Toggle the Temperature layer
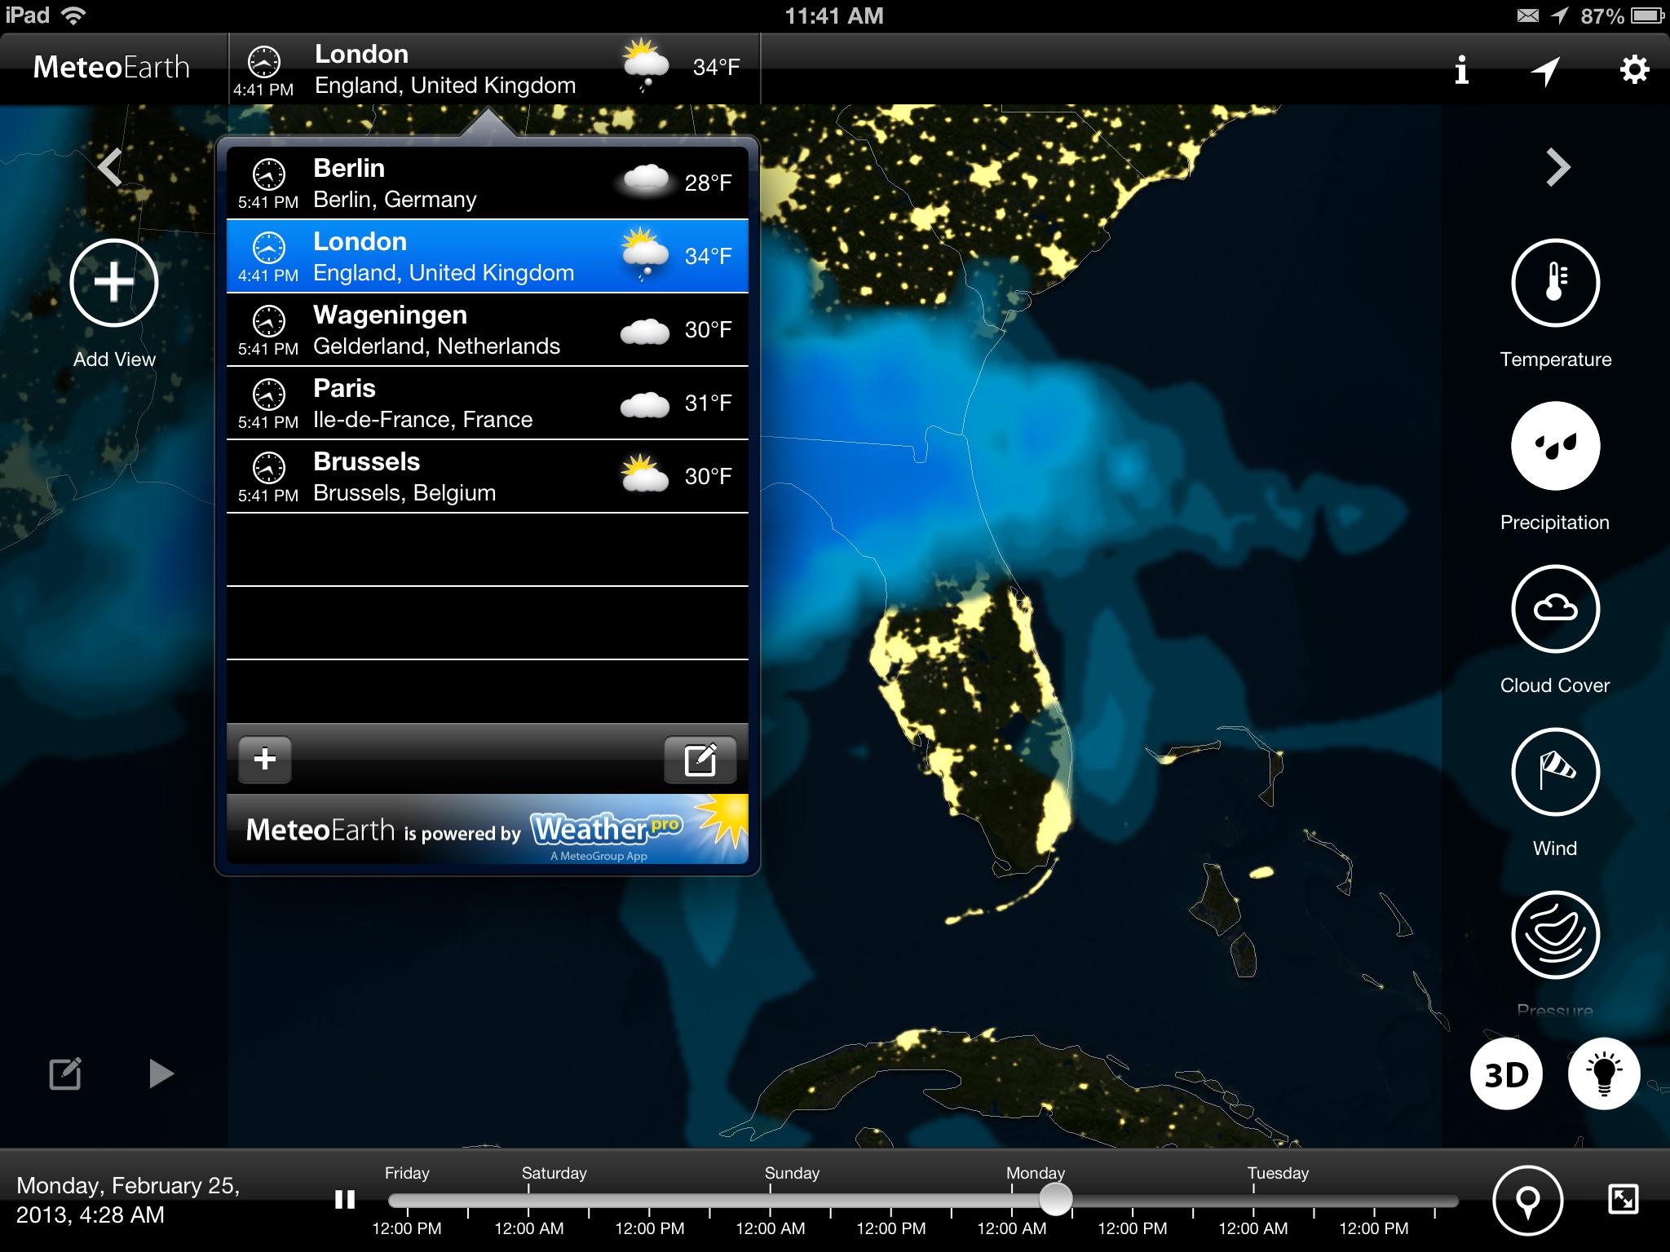Viewport: 1670px width, 1252px height. click(x=1555, y=283)
